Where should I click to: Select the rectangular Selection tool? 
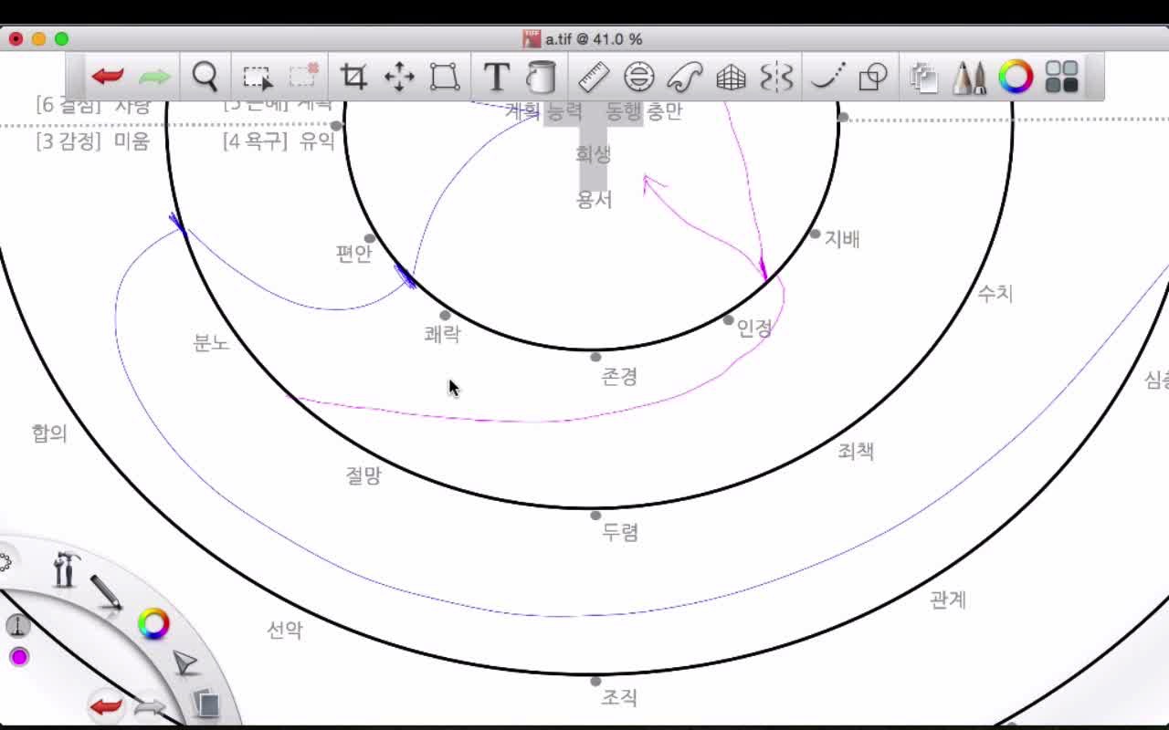[x=258, y=78]
